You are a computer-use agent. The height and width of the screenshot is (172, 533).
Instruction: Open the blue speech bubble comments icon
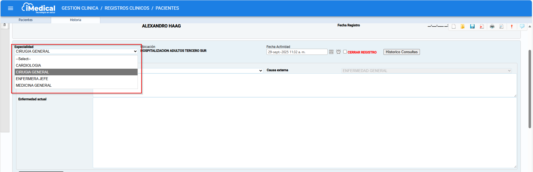pos(522,26)
